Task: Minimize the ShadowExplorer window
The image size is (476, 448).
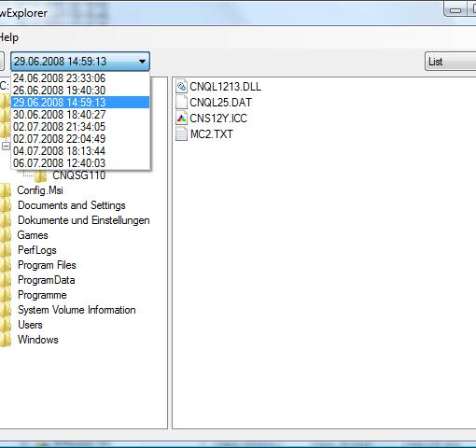Action: pos(455,10)
